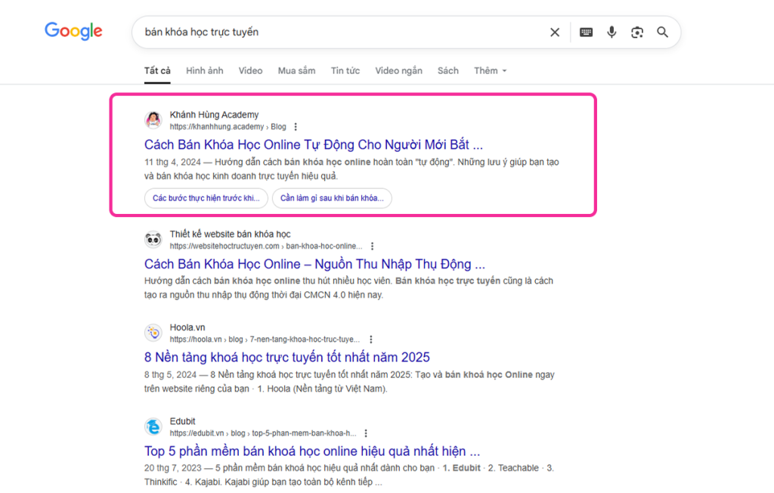The image size is (774, 493).
Task: Open more options for the websitehoctructuyen.com result
Action: click(x=372, y=246)
